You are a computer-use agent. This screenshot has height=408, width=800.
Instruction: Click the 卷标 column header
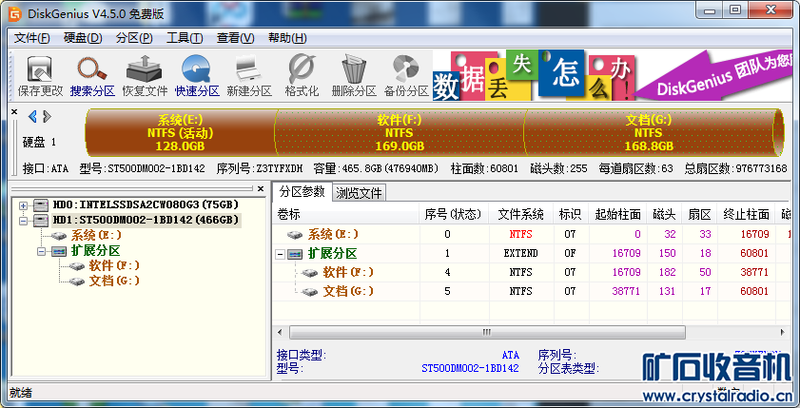click(x=346, y=214)
